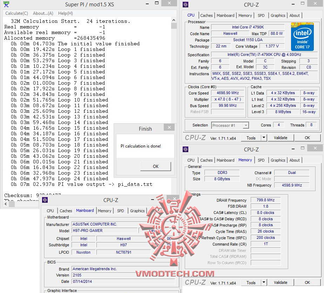
Task: Click the processor name Intel Core i7 4790K
Action: (x=248, y=27)
